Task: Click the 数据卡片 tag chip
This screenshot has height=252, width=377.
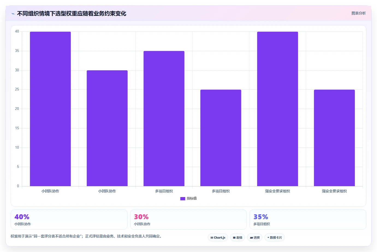Action: point(275,238)
